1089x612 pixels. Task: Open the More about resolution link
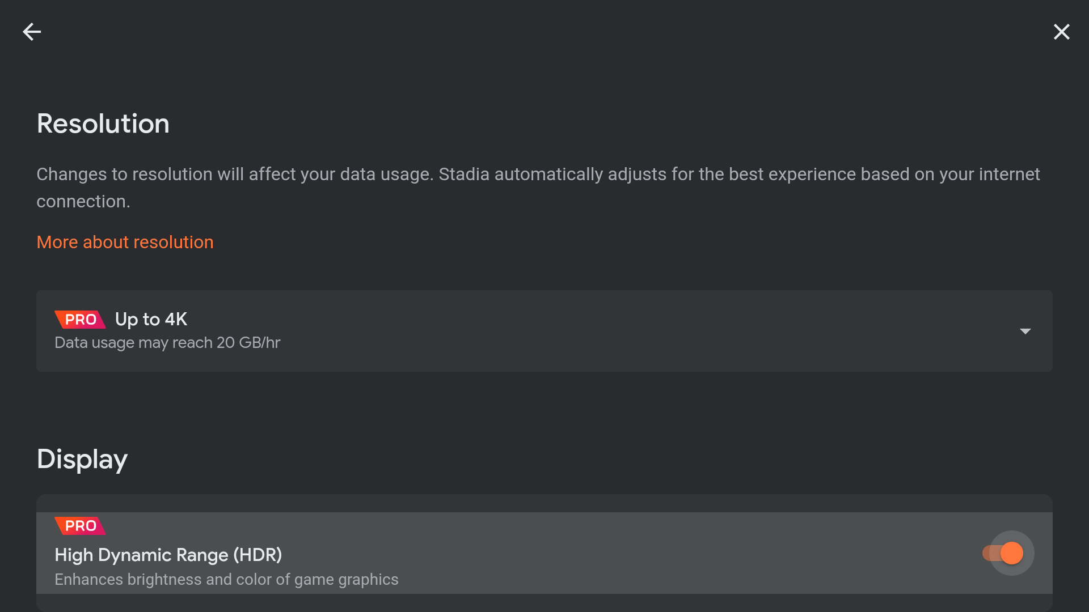pyautogui.click(x=125, y=242)
